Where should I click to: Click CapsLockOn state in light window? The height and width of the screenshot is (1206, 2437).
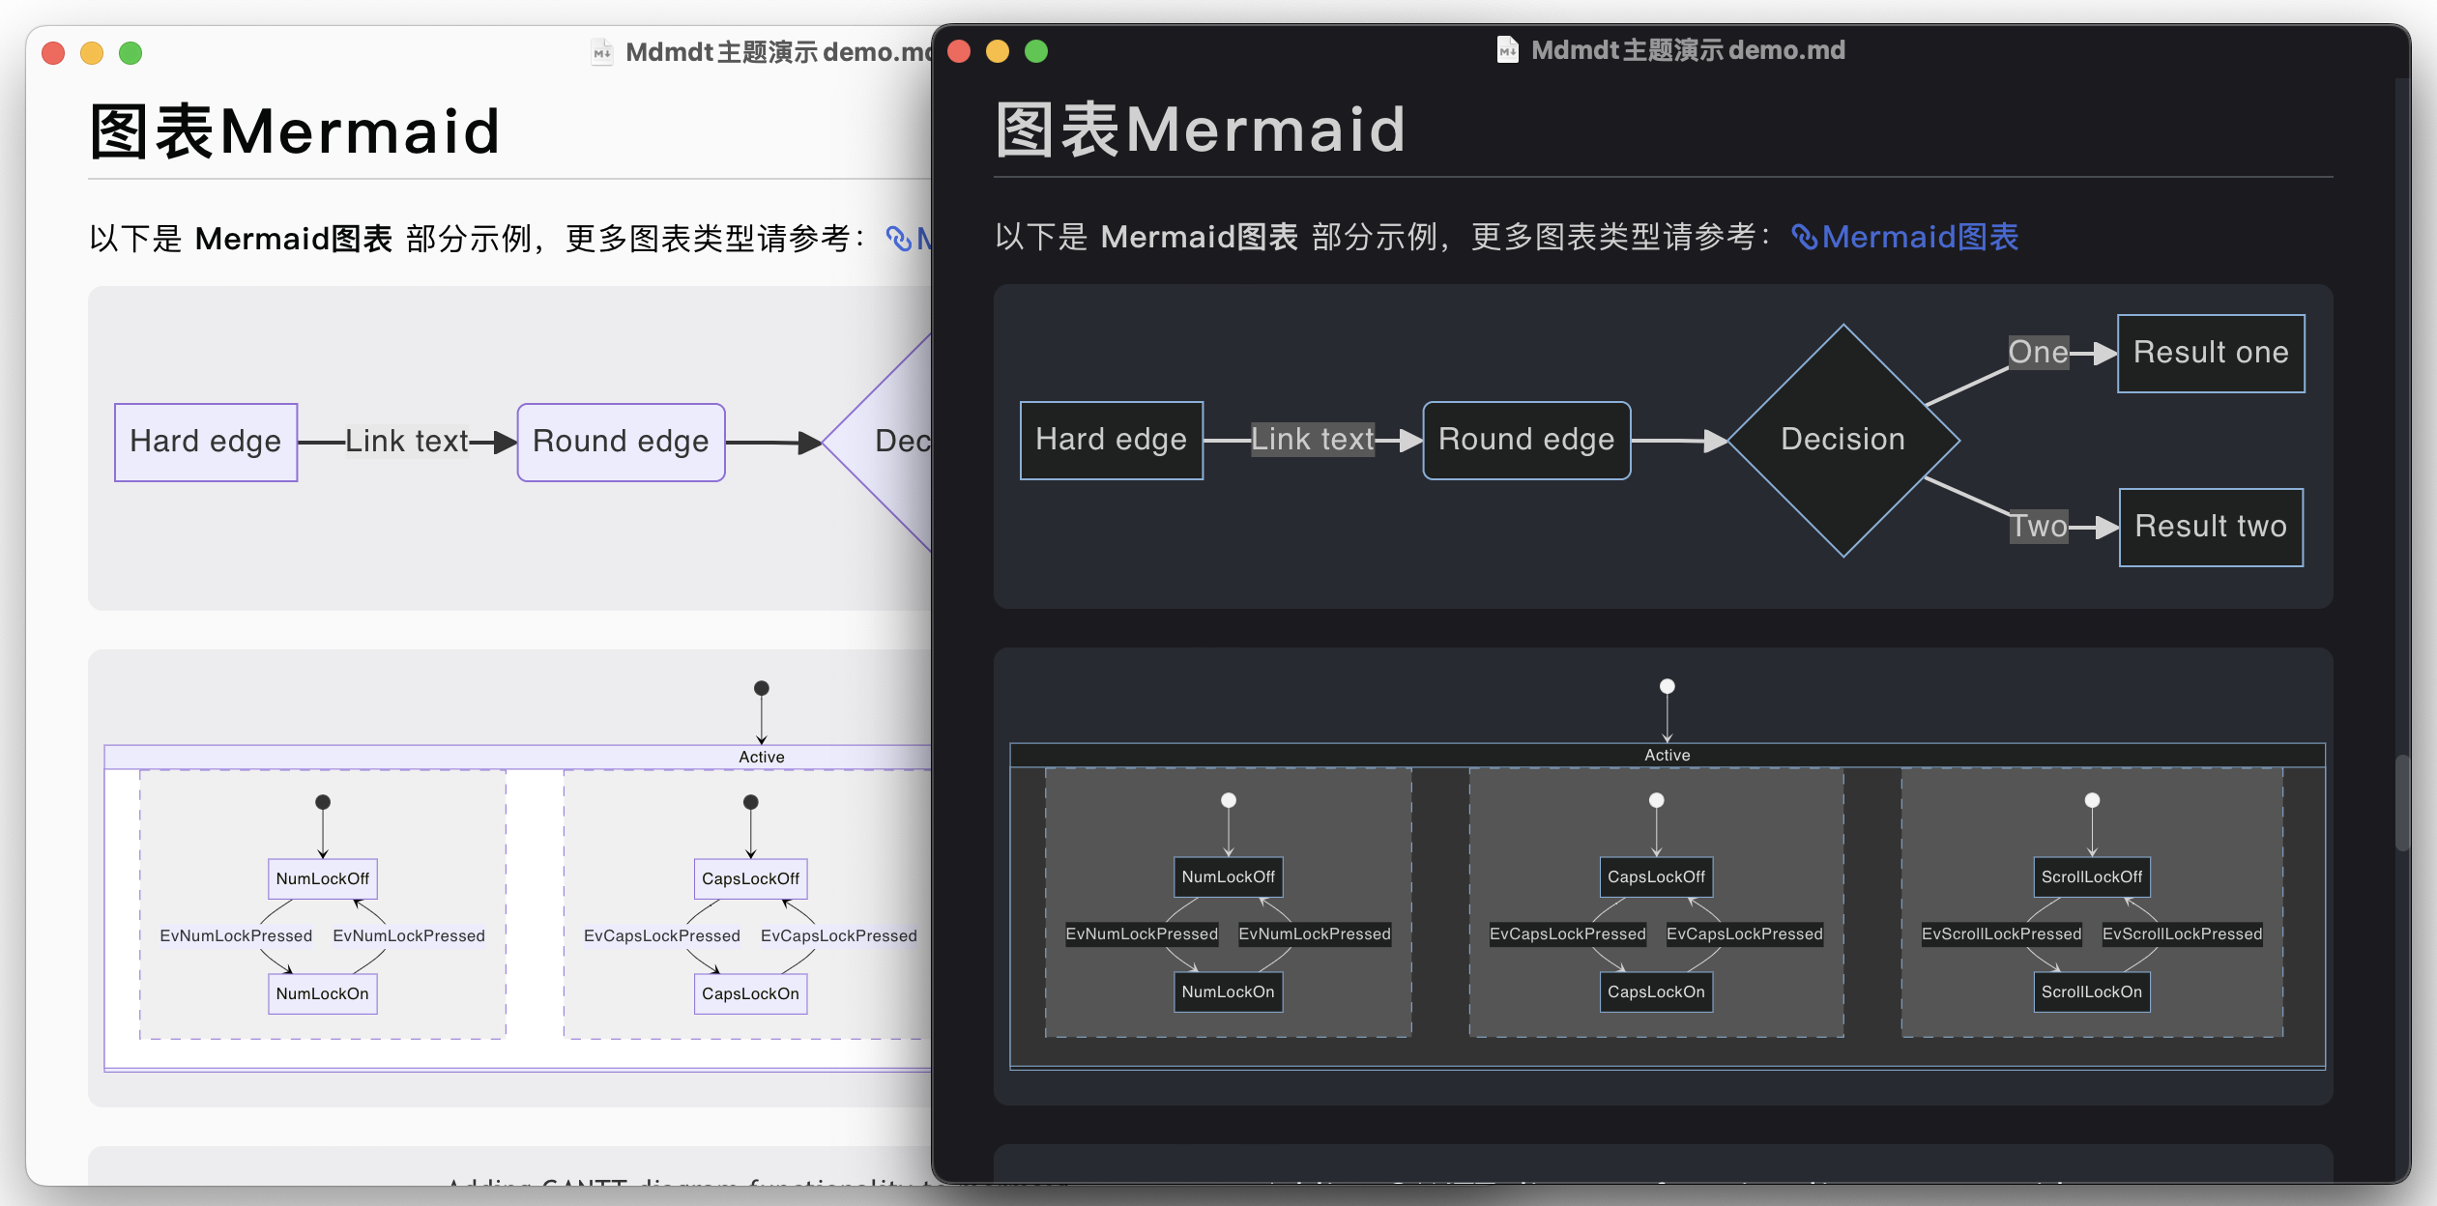[x=750, y=993]
